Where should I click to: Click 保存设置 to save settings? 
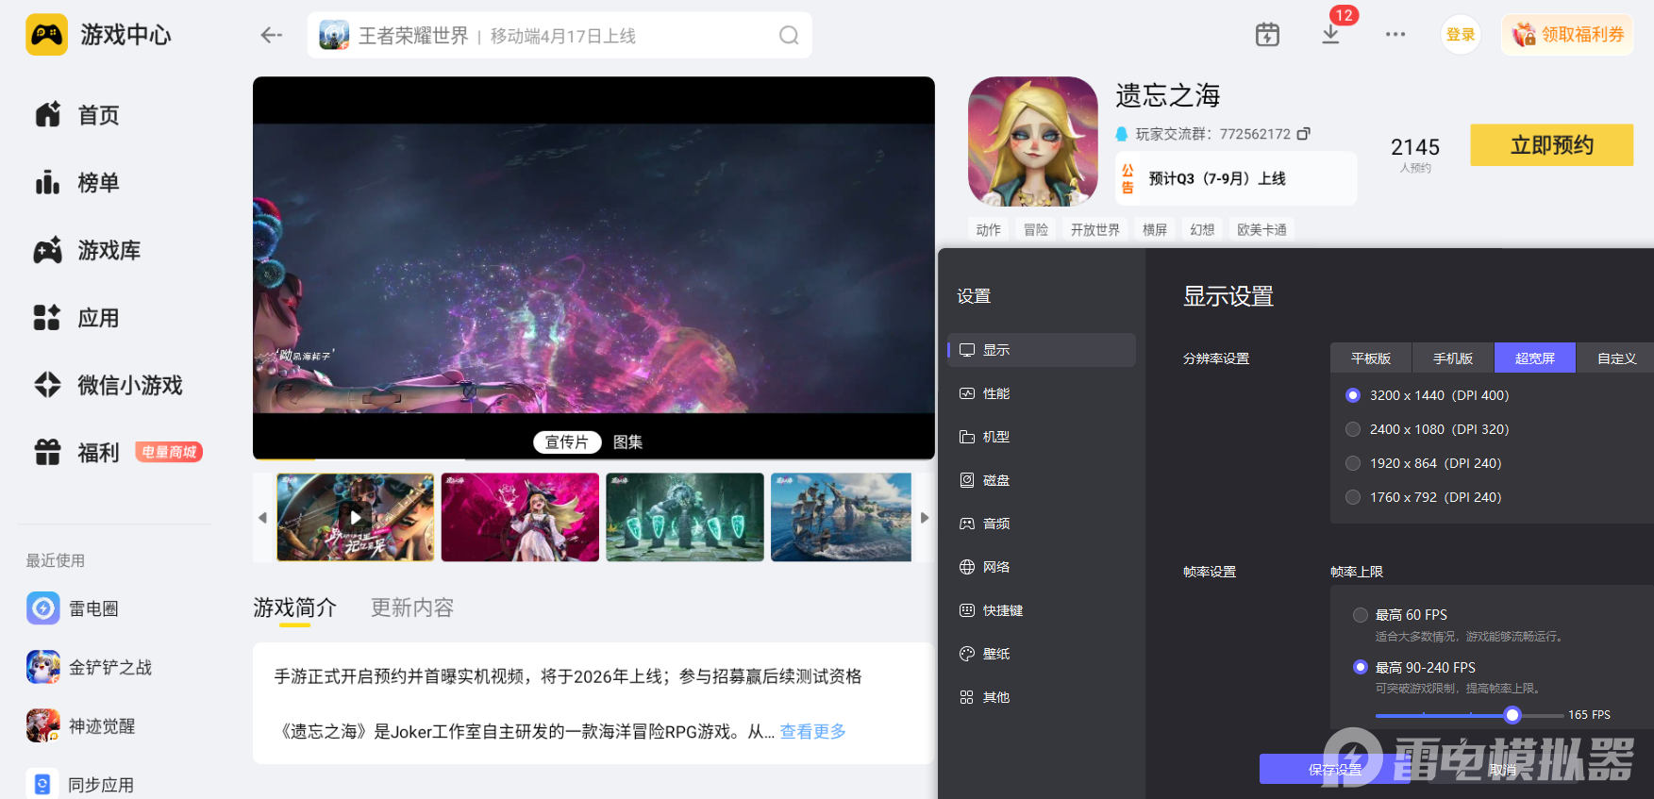(1335, 770)
